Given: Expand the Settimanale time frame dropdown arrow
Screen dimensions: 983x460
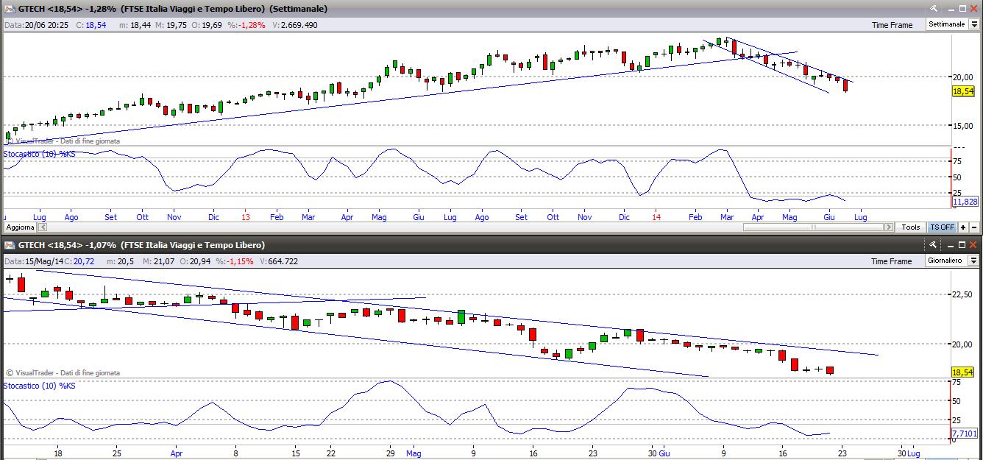Looking at the screenshot, I should pos(973,24).
